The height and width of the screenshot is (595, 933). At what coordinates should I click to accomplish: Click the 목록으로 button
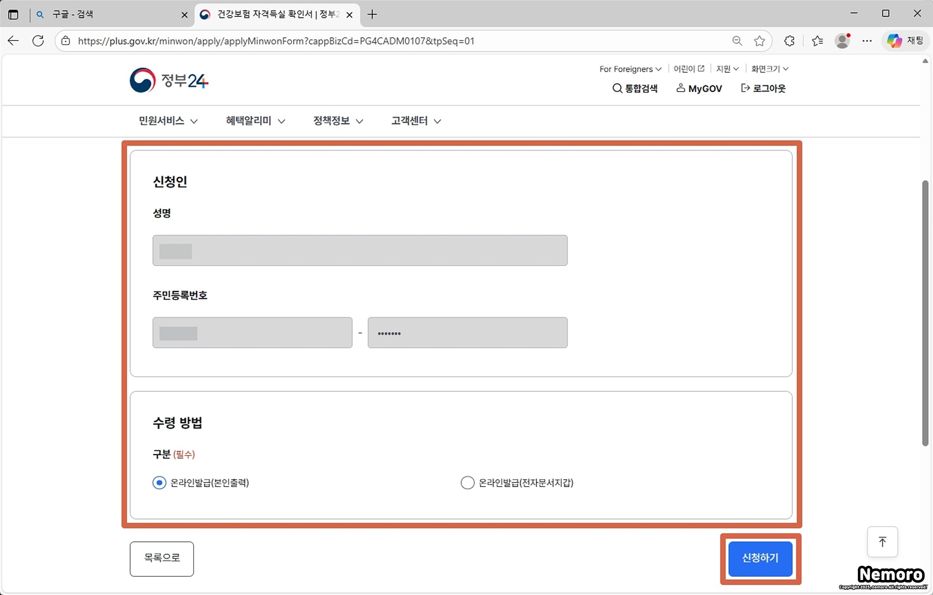pos(162,558)
